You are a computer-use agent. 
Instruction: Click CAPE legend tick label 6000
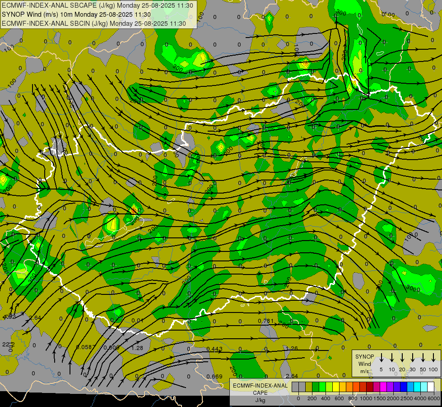point(434,398)
